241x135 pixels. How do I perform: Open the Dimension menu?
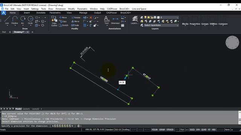click(x=61, y=9)
